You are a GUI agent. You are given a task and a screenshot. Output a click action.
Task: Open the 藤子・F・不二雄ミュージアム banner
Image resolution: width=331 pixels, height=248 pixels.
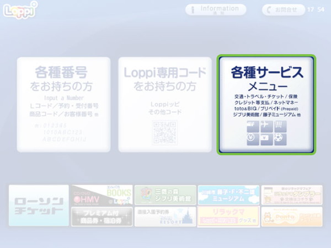pos(228,195)
